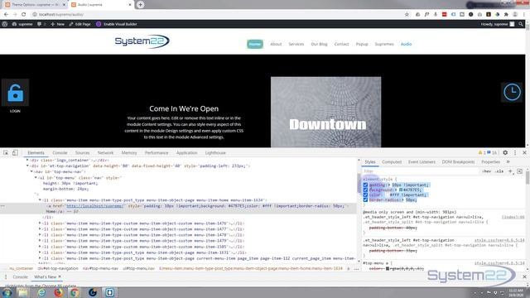Viewport: 530px width, 298px height.
Task: Click the Downtown image thumbnail
Action: [x=325, y=113]
